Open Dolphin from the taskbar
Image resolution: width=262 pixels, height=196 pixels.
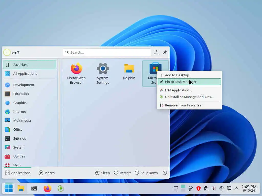[21, 189]
